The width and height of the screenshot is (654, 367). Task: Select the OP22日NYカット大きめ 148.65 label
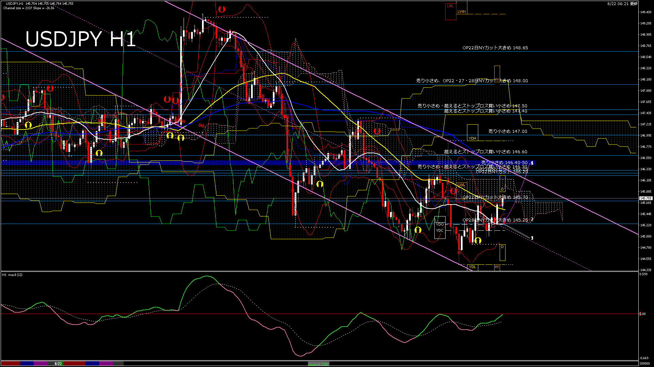(495, 48)
